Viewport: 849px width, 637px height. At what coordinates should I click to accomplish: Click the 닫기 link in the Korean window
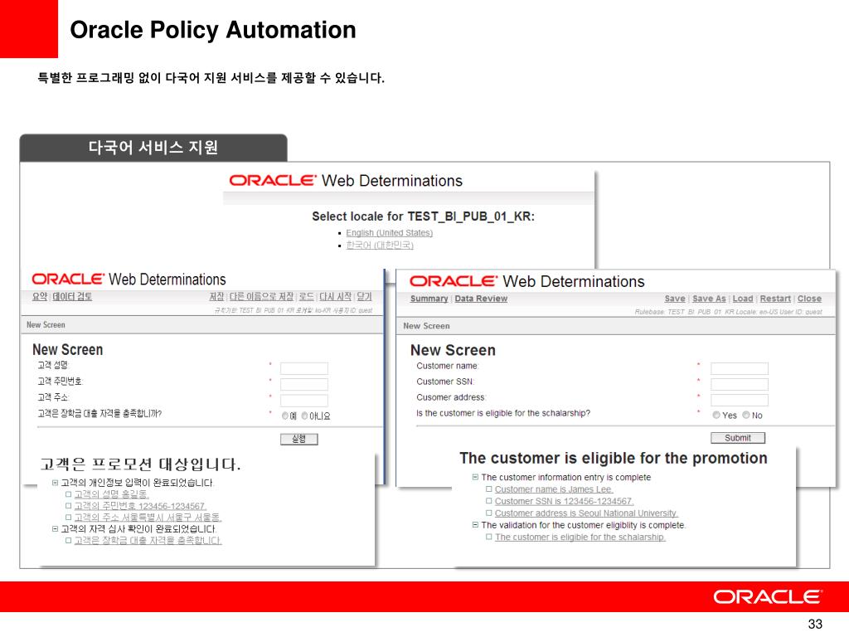(365, 296)
